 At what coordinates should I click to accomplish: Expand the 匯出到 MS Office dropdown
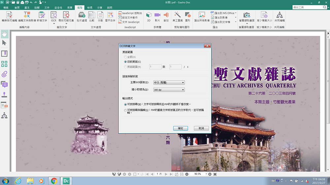coord(236,13)
